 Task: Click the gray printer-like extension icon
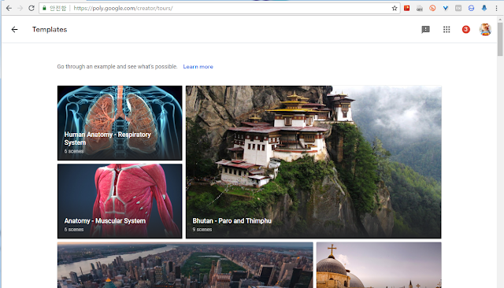click(x=420, y=9)
